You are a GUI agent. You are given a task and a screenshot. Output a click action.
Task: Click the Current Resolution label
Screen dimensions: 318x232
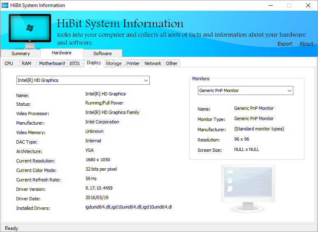tap(35, 161)
